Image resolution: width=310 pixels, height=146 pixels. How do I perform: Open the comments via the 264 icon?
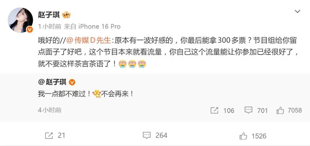pos(147,135)
